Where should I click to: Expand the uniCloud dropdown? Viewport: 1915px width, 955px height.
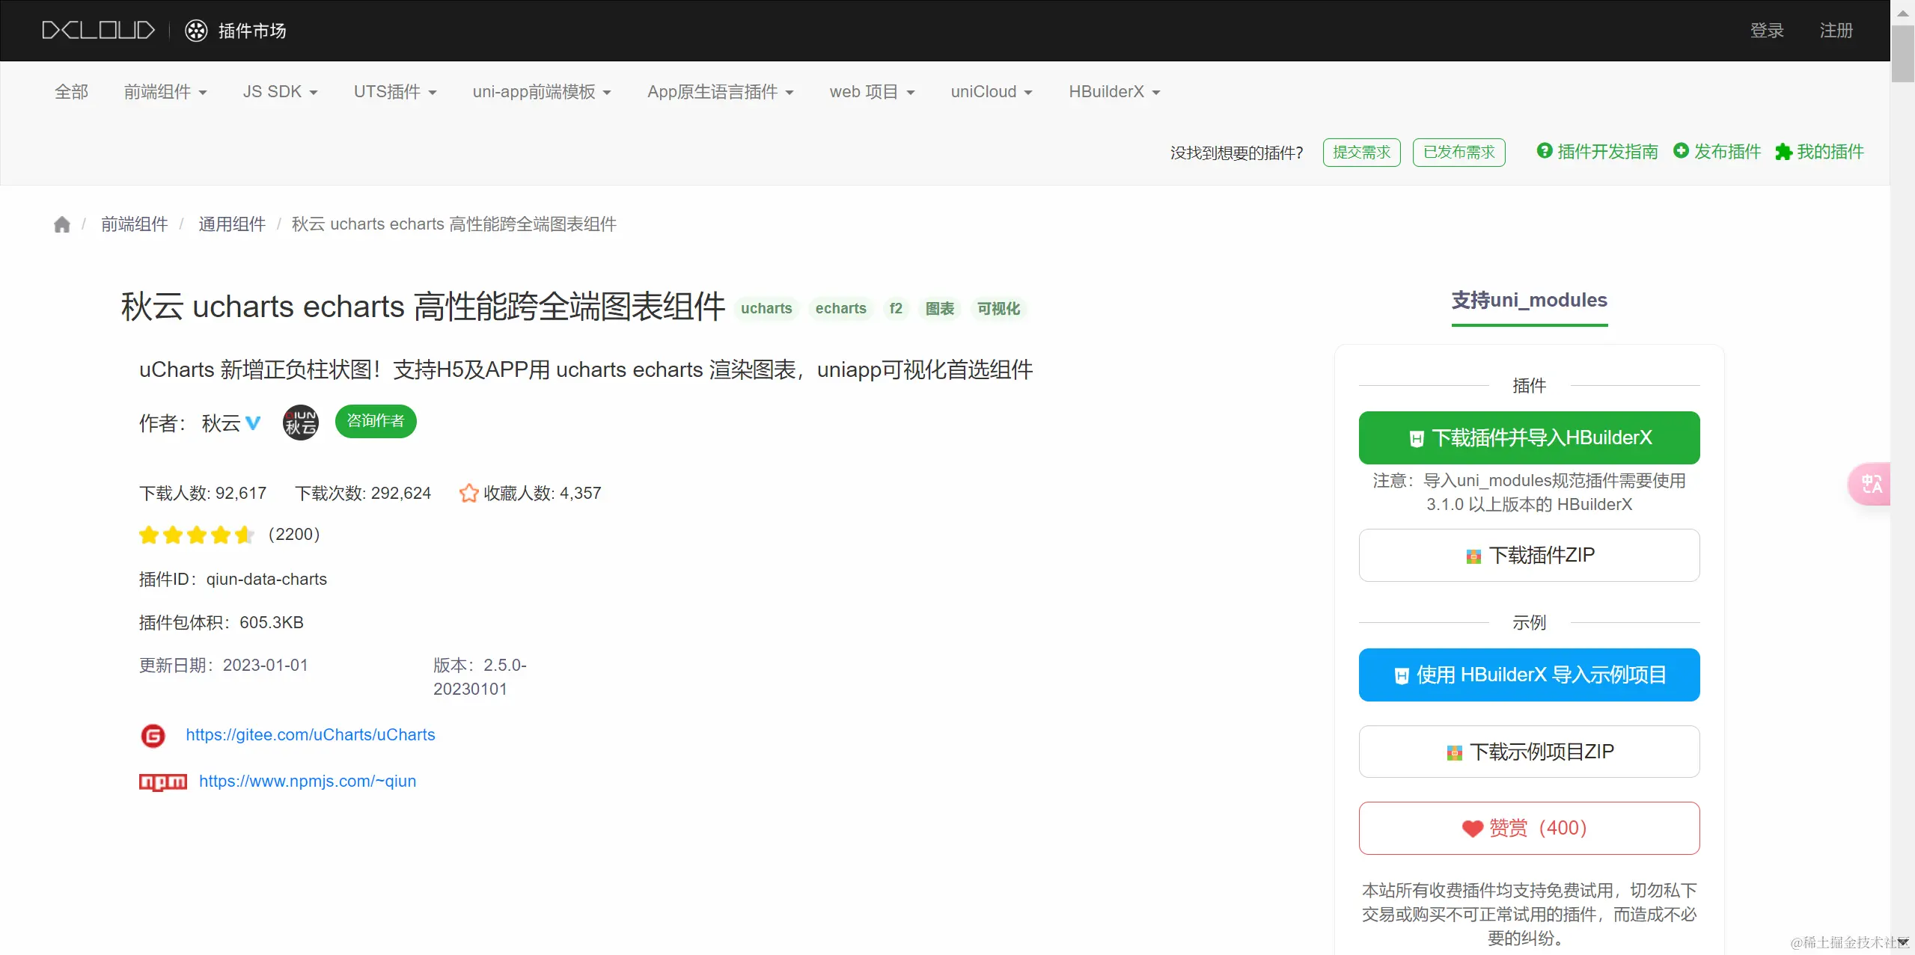click(992, 92)
